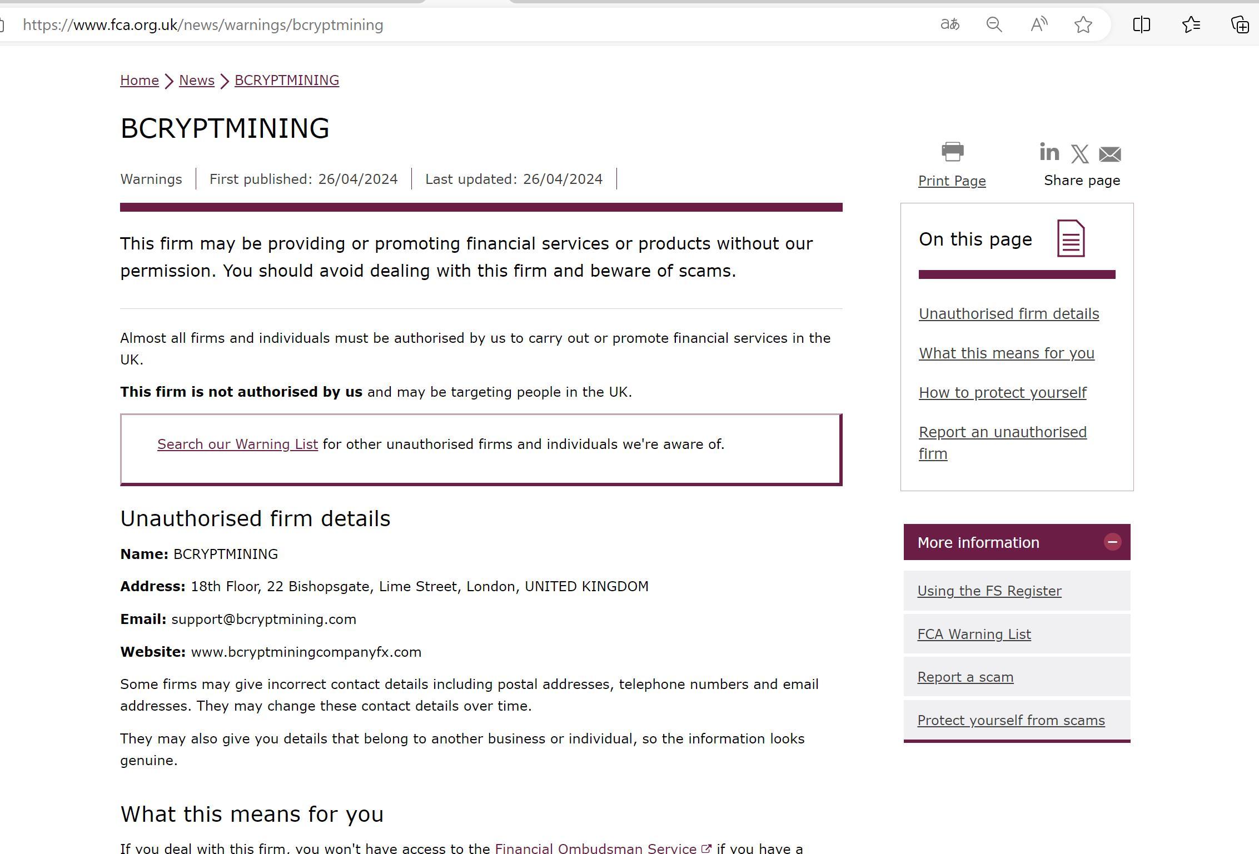
Task: Activate Read Aloud in address bar
Action: [1038, 25]
